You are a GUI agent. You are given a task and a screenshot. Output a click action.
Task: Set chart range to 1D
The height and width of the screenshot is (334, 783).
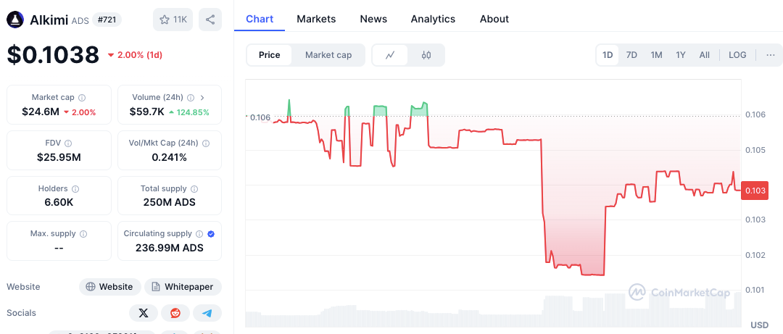click(608, 55)
